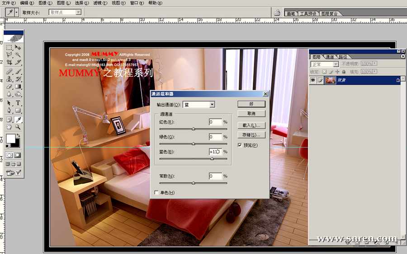This screenshot has height=254, width=407.
Task: Switch to the 路径 Paths tab
Action: (x=343, y=57)
